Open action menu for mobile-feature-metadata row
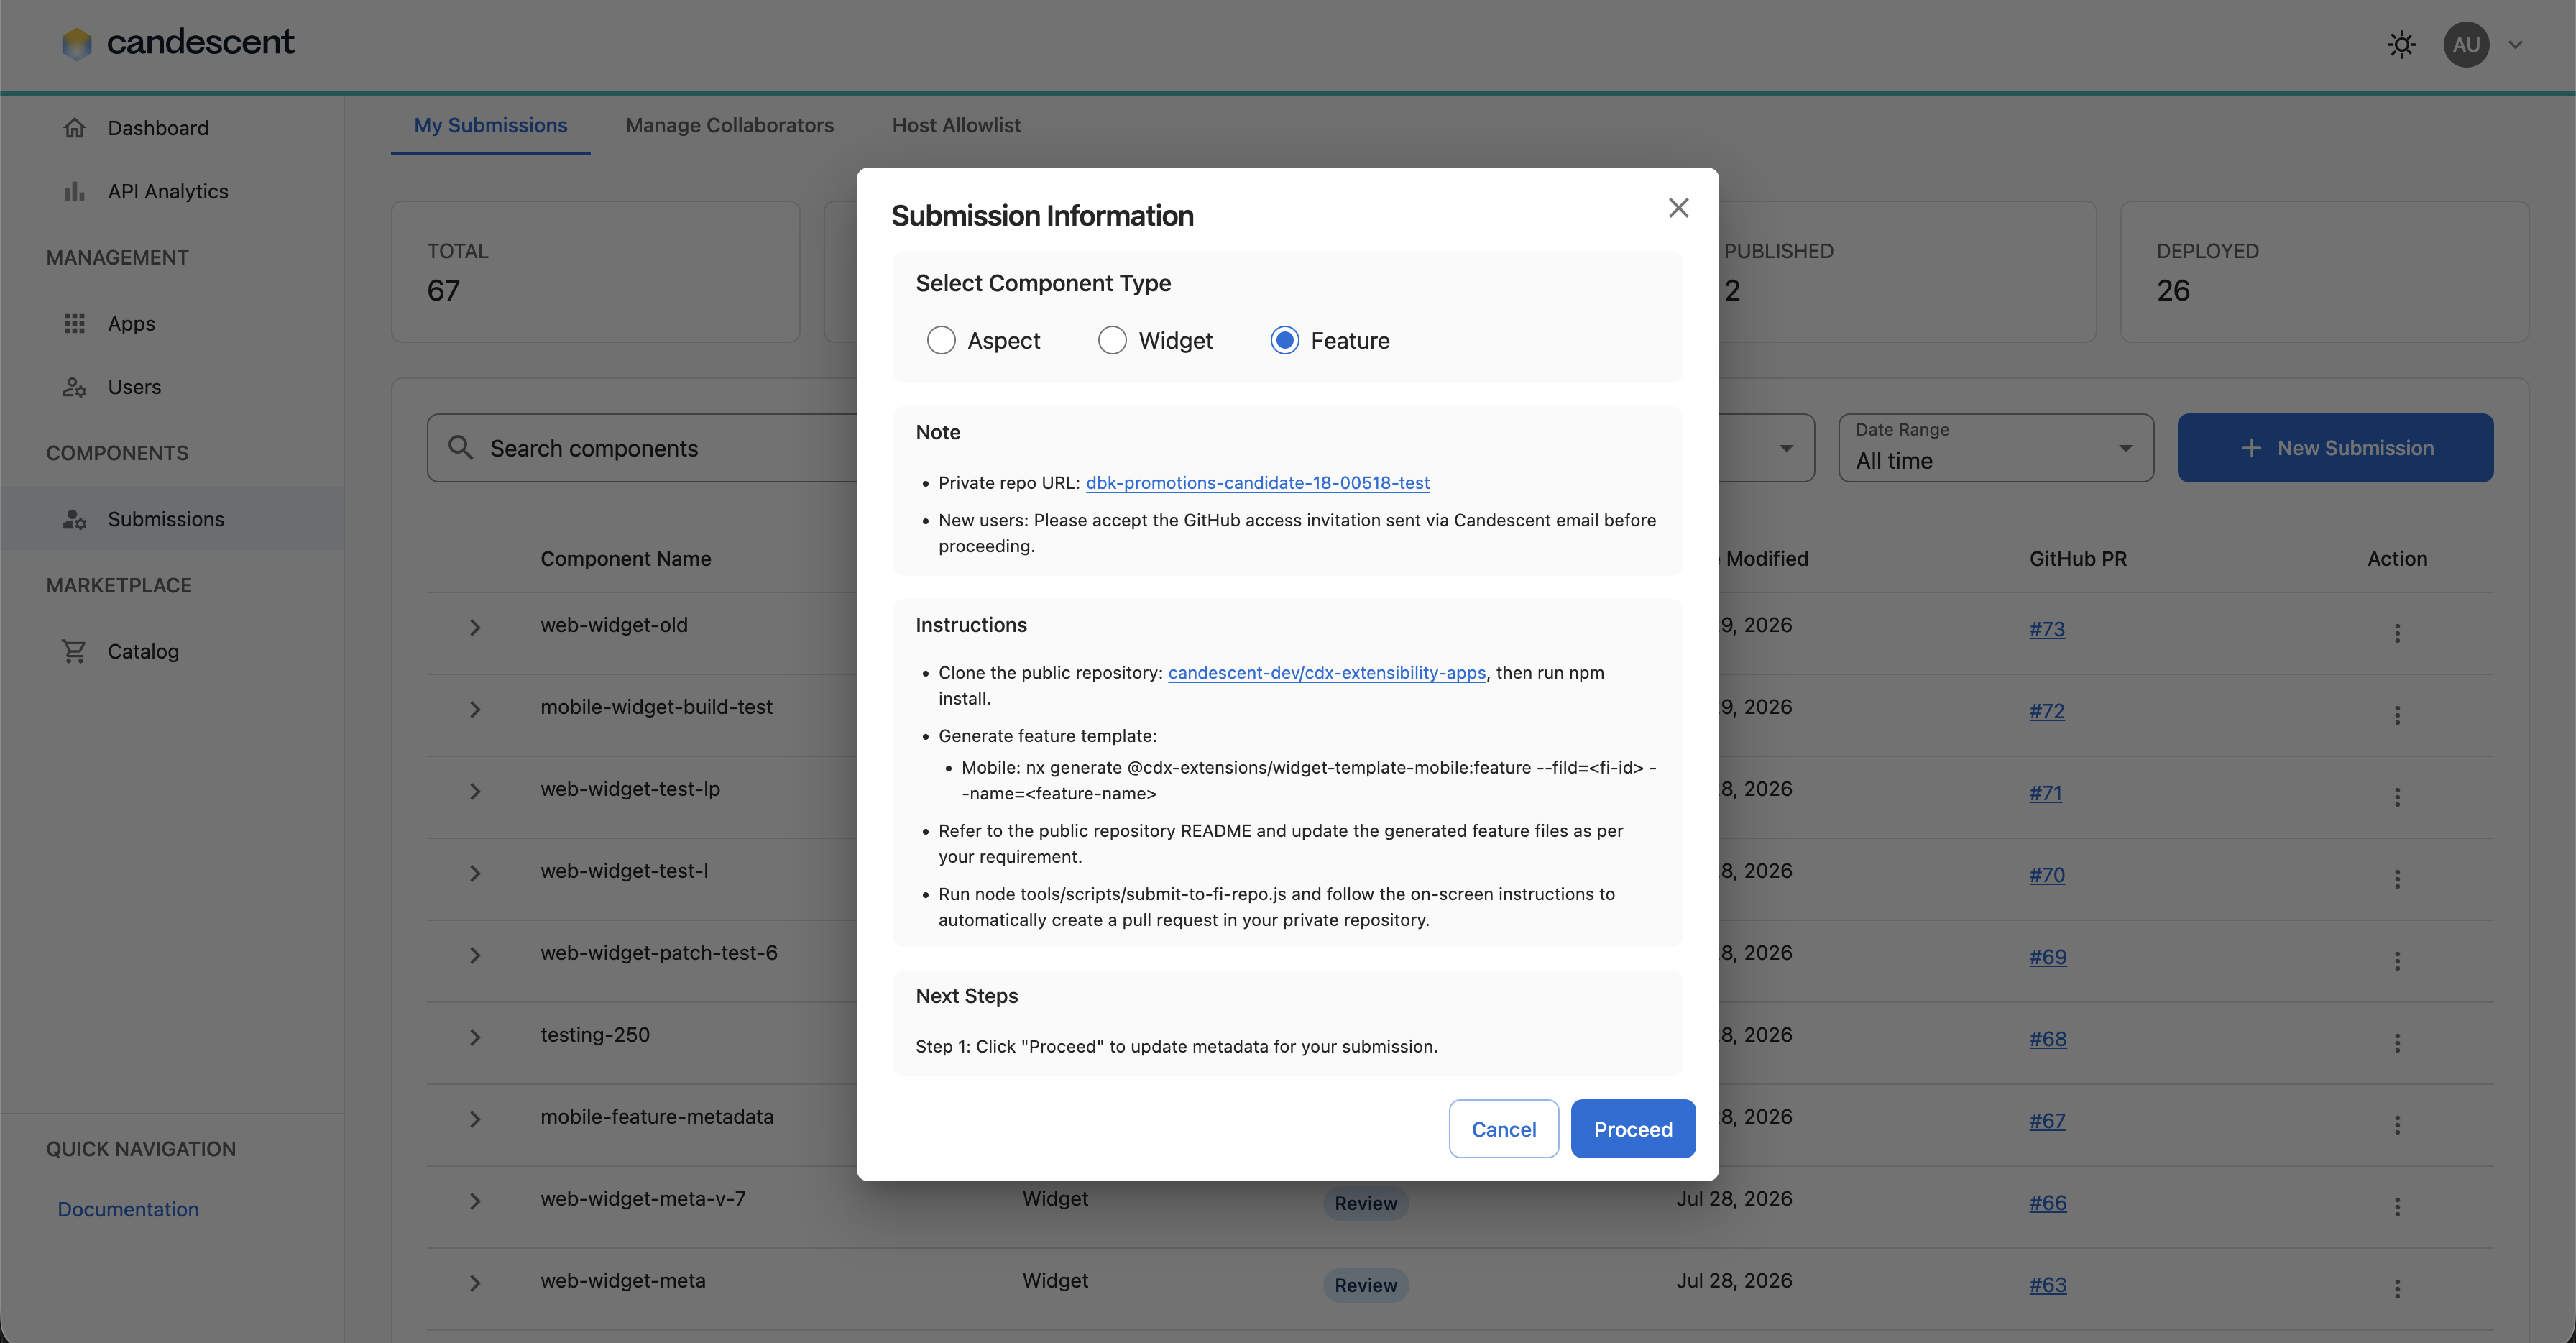This screenshot has height=1343, width=2576. (x=2397, y=1125)
